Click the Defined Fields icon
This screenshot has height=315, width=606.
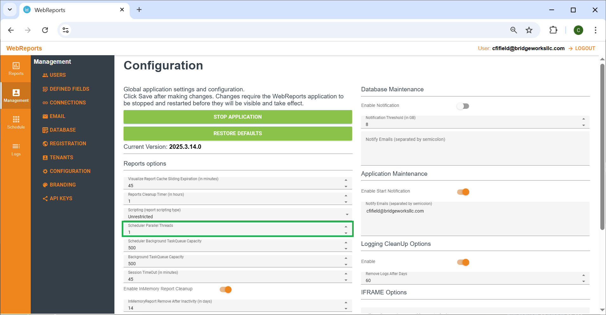(45, 89)
